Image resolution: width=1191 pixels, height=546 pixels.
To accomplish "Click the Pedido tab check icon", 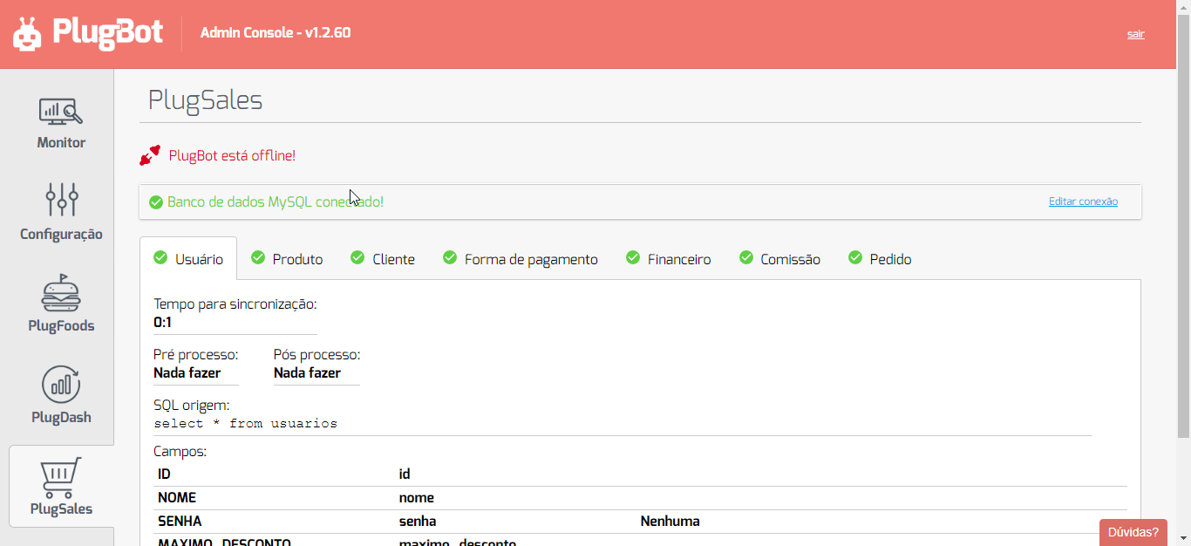I will 855,257.
